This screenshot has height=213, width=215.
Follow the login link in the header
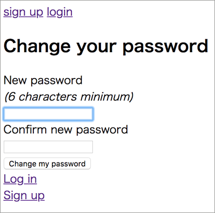60,12
